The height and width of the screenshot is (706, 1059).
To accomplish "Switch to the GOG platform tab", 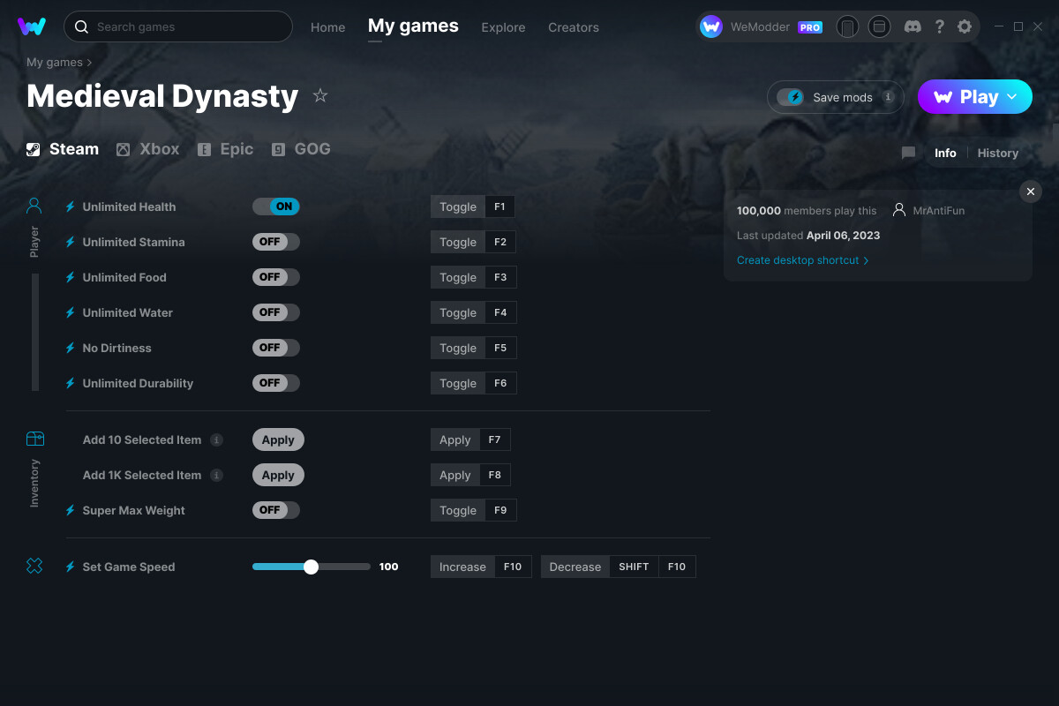I will pos(301,149).
